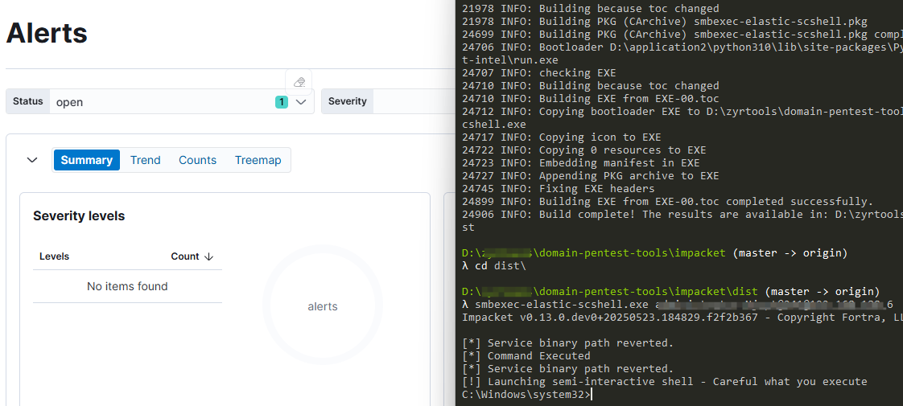Viewport: 903px width, 406px height.
Task: Click the empty Severity filter value field
Action: (x=414, y=101)
